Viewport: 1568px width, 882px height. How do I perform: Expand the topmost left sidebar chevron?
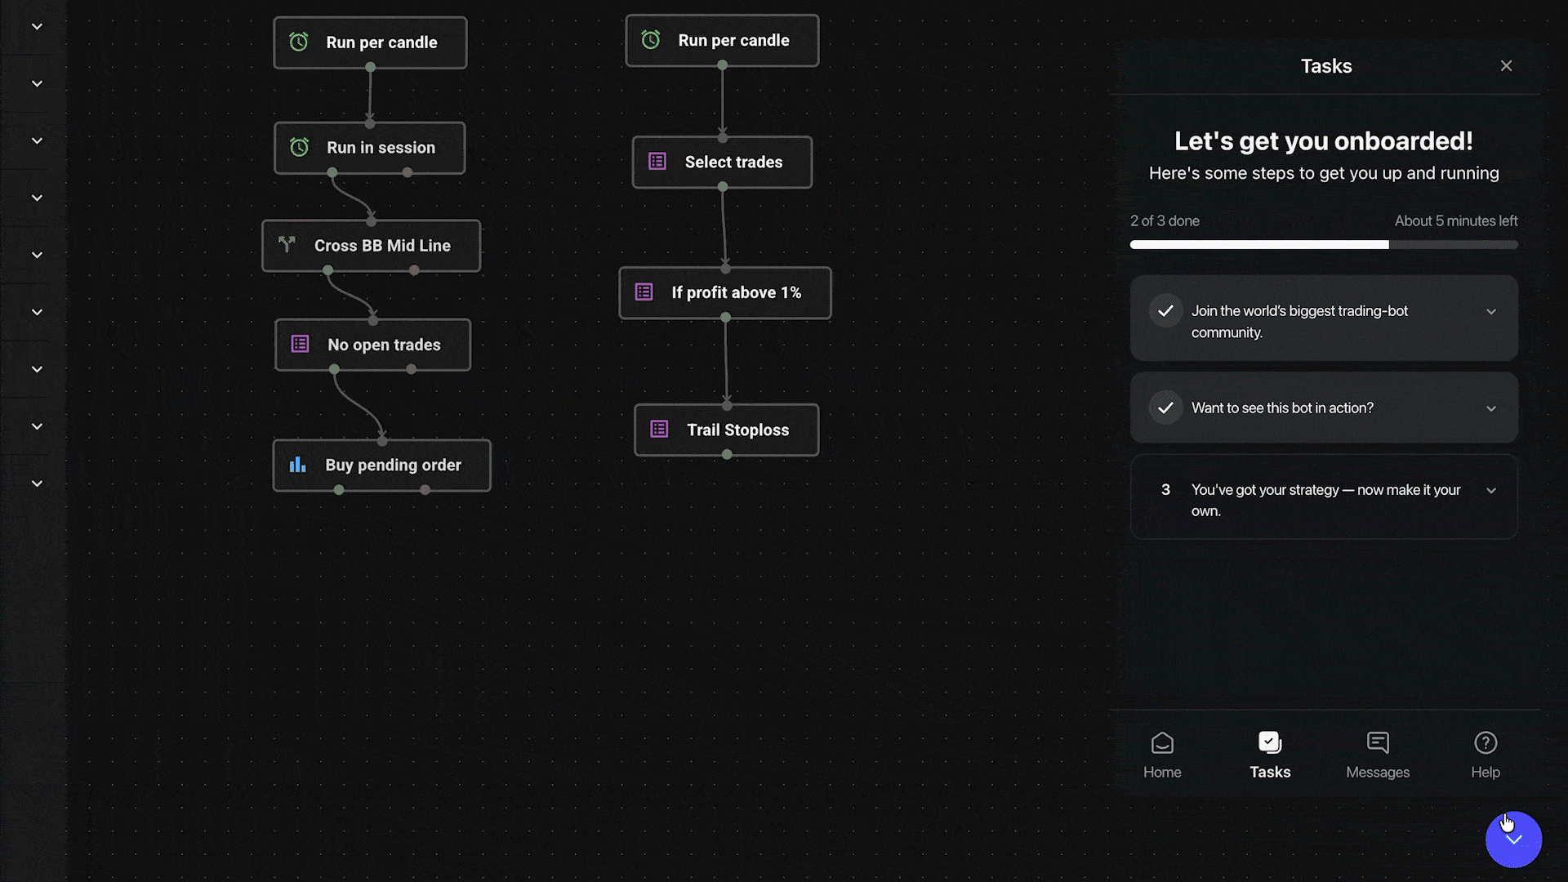37,26
